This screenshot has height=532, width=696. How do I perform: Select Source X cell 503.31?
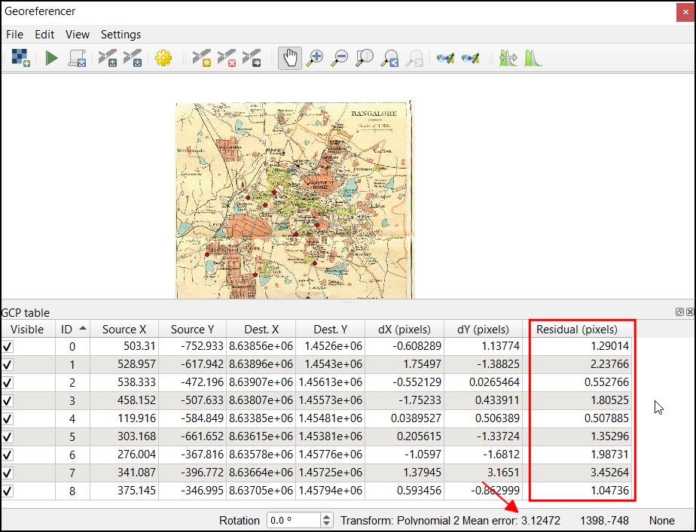125,347
